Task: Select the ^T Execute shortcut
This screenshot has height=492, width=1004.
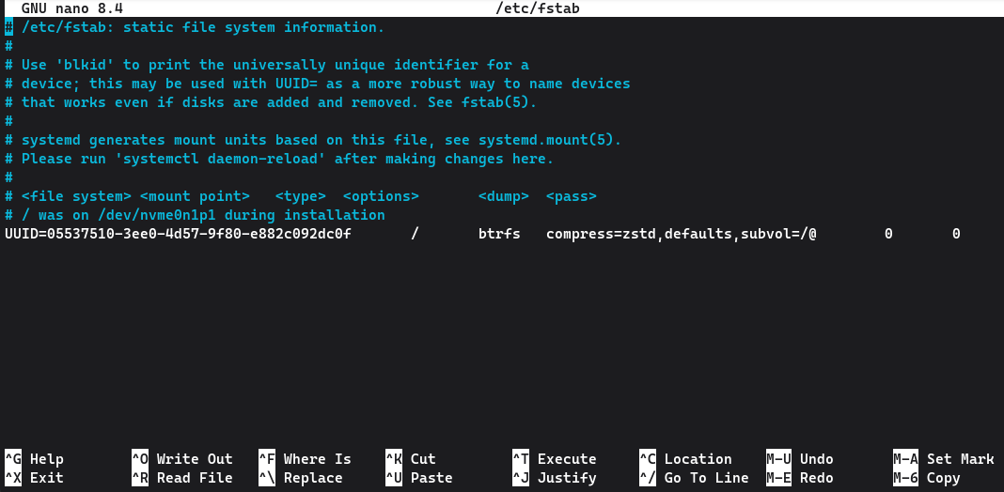Action: [x=554, y=459]
